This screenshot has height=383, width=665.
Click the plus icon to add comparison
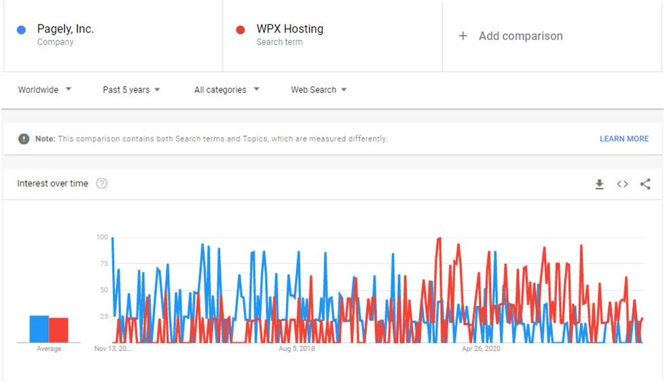(463, 36)
